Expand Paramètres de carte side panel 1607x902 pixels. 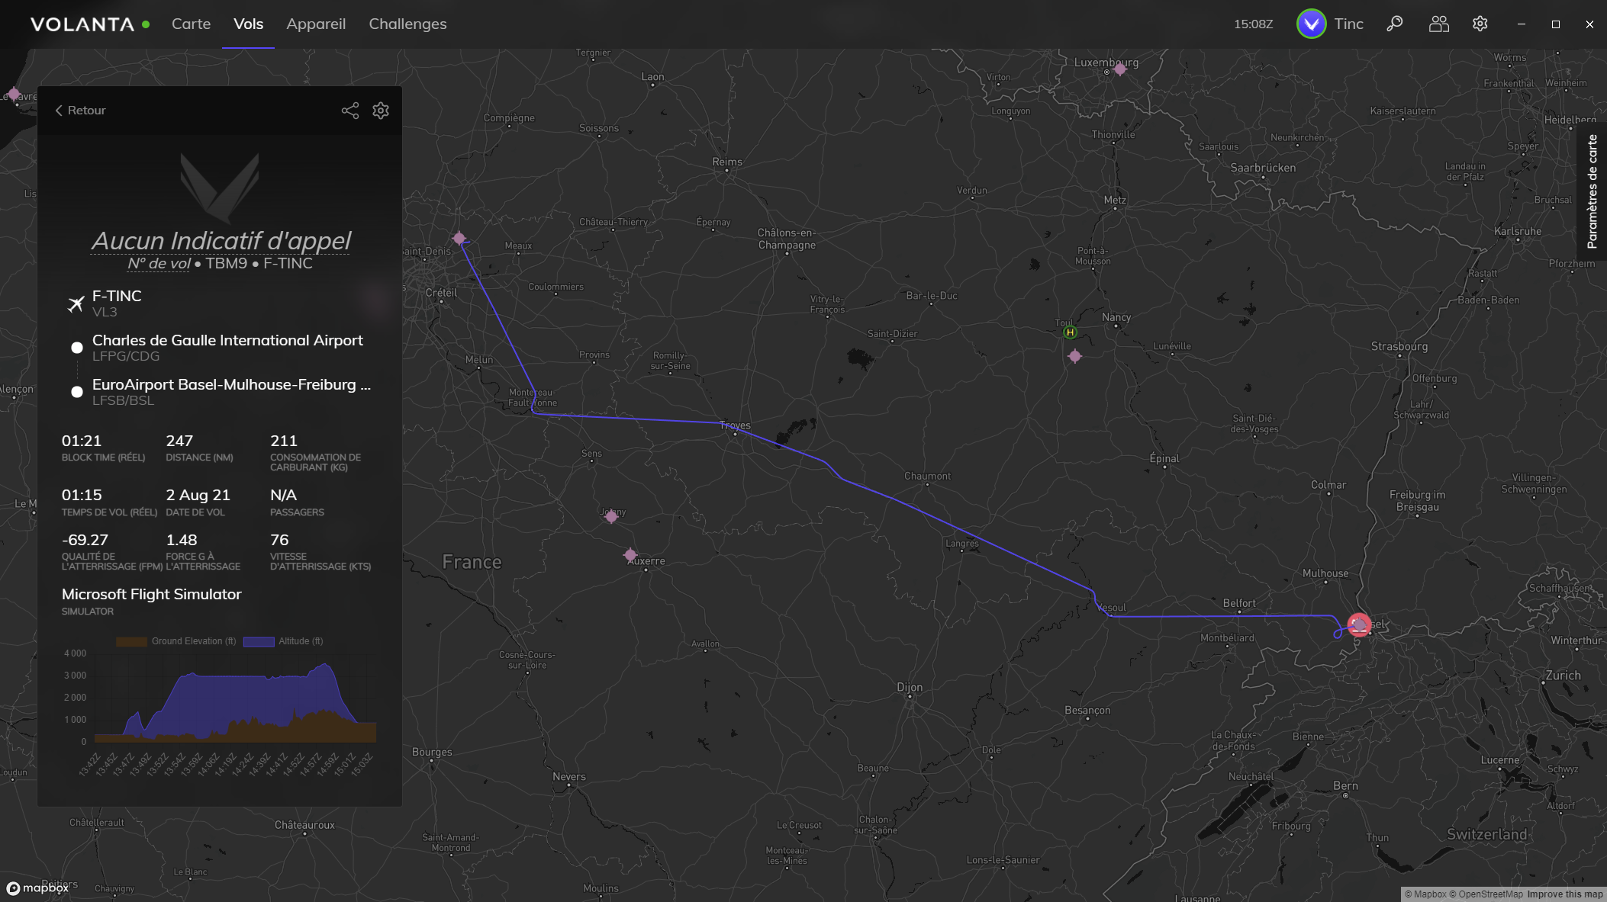(1592, 191)
